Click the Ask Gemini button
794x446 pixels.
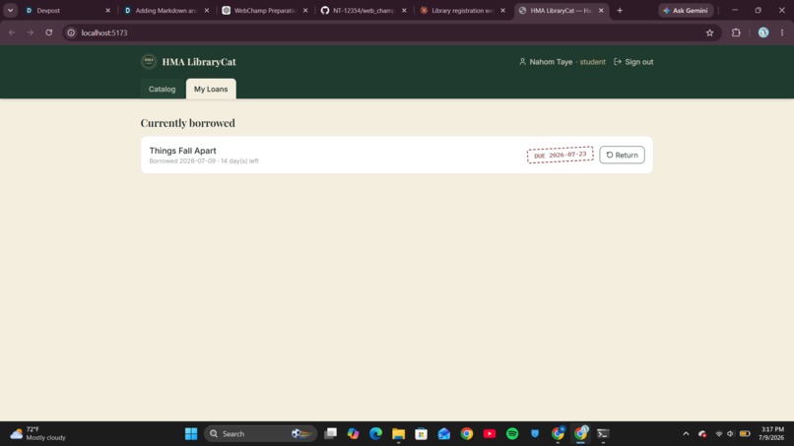coord(686,10)
